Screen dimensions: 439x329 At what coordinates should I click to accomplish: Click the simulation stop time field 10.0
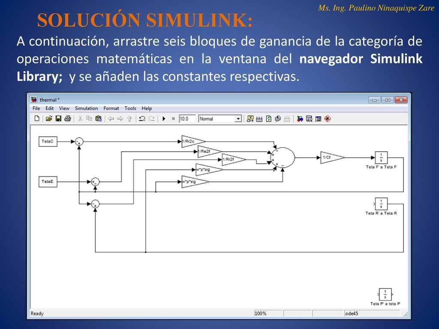(187, 119)
